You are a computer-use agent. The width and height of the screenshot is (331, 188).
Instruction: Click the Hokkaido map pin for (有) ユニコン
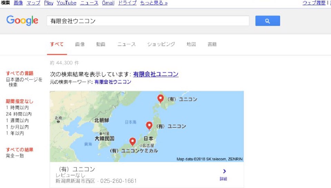click(x=160, y=99)
